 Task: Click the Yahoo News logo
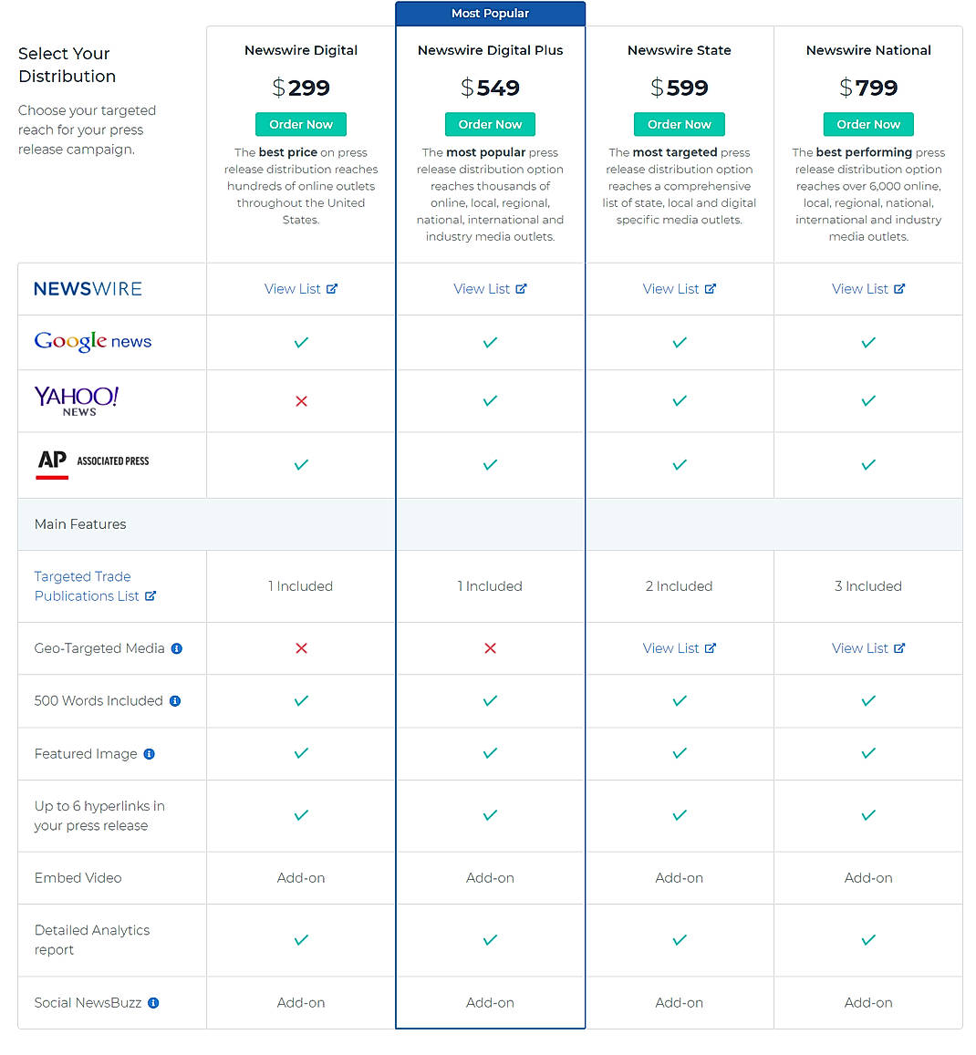77,401
